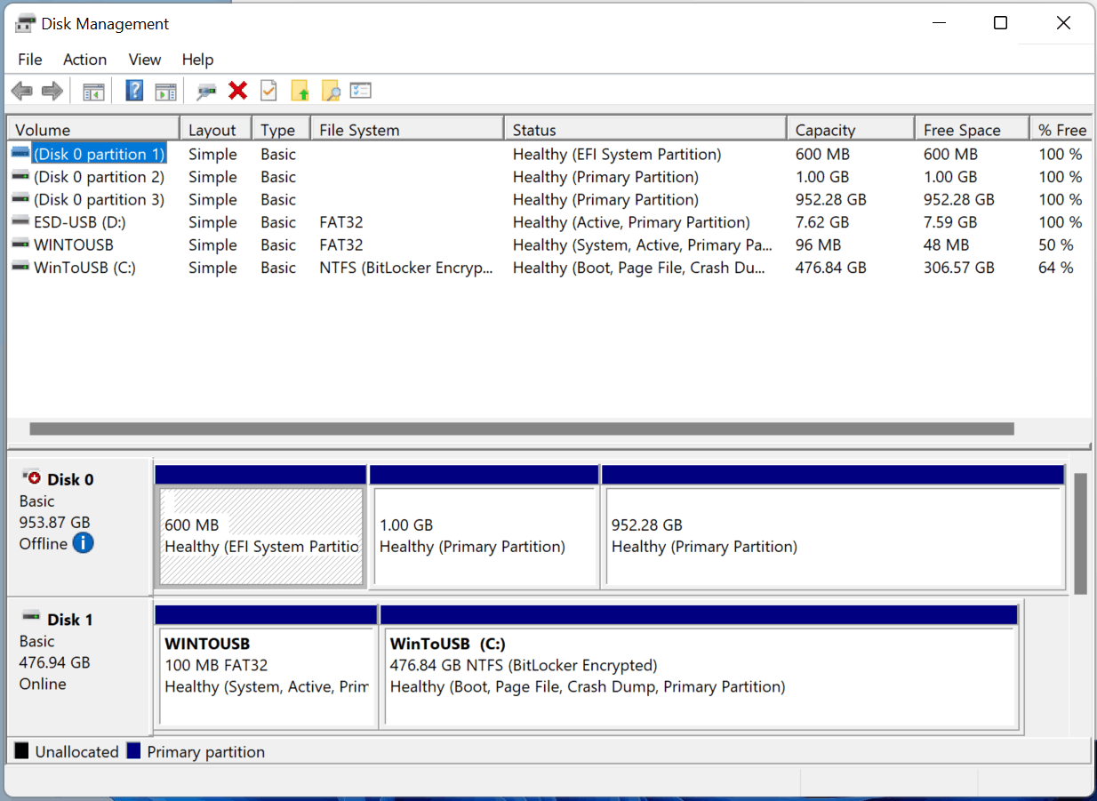The width and height of the screenshot is (1097, 801).
Task: Open the View menu
Action: click(x=145, y=60)
